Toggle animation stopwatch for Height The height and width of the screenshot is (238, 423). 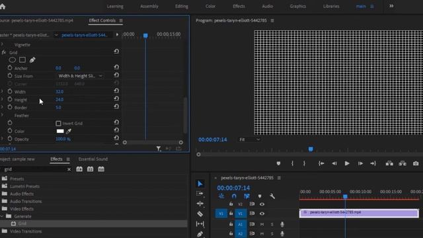click(x=10, y=99)
